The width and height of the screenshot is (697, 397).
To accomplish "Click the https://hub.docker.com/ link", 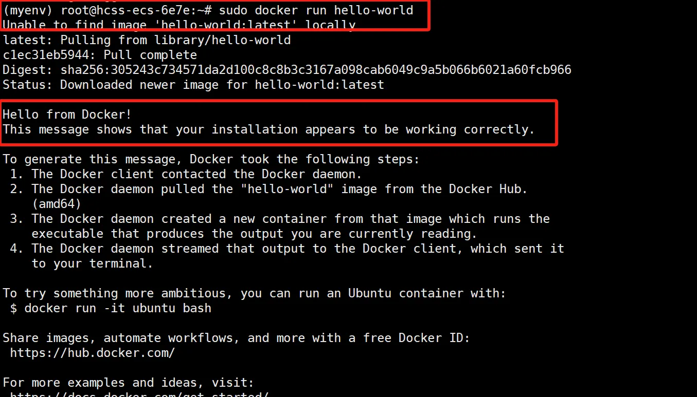I will [93, 353].
